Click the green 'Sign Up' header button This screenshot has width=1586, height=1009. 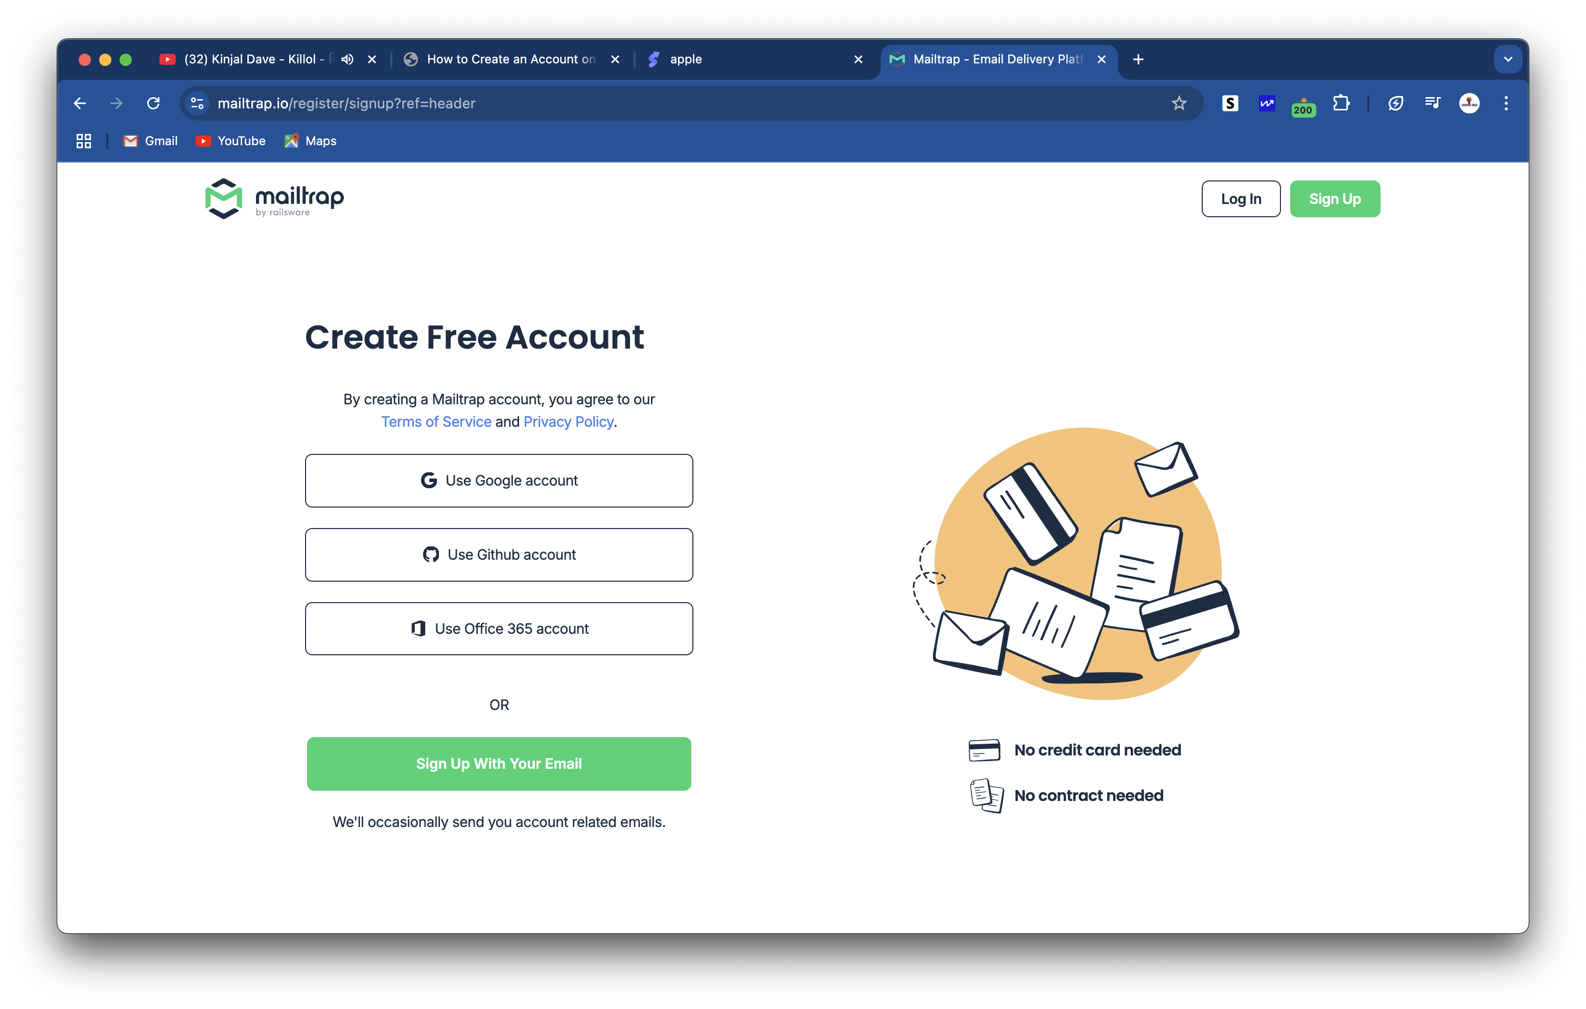pyautogui.click(x=1333, y=199)
